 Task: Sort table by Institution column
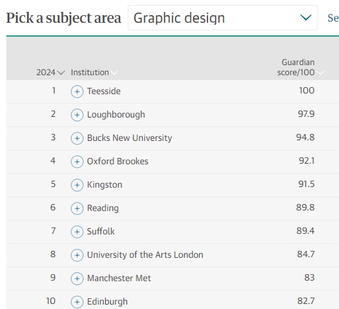click(94, 73)
